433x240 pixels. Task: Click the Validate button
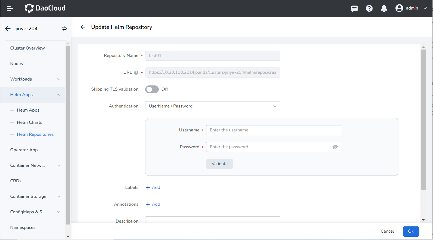coord(219,164)
